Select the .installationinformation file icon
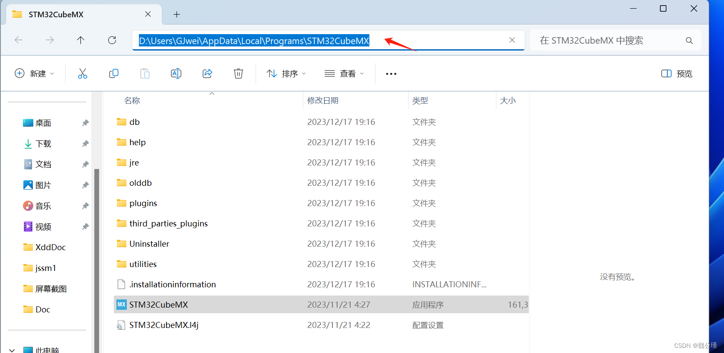This screenshot has height=353, width=724. (122, 284)
